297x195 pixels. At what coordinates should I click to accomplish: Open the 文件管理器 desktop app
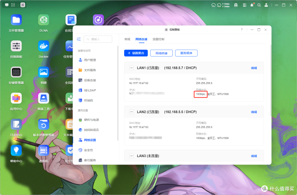[16, 20]
